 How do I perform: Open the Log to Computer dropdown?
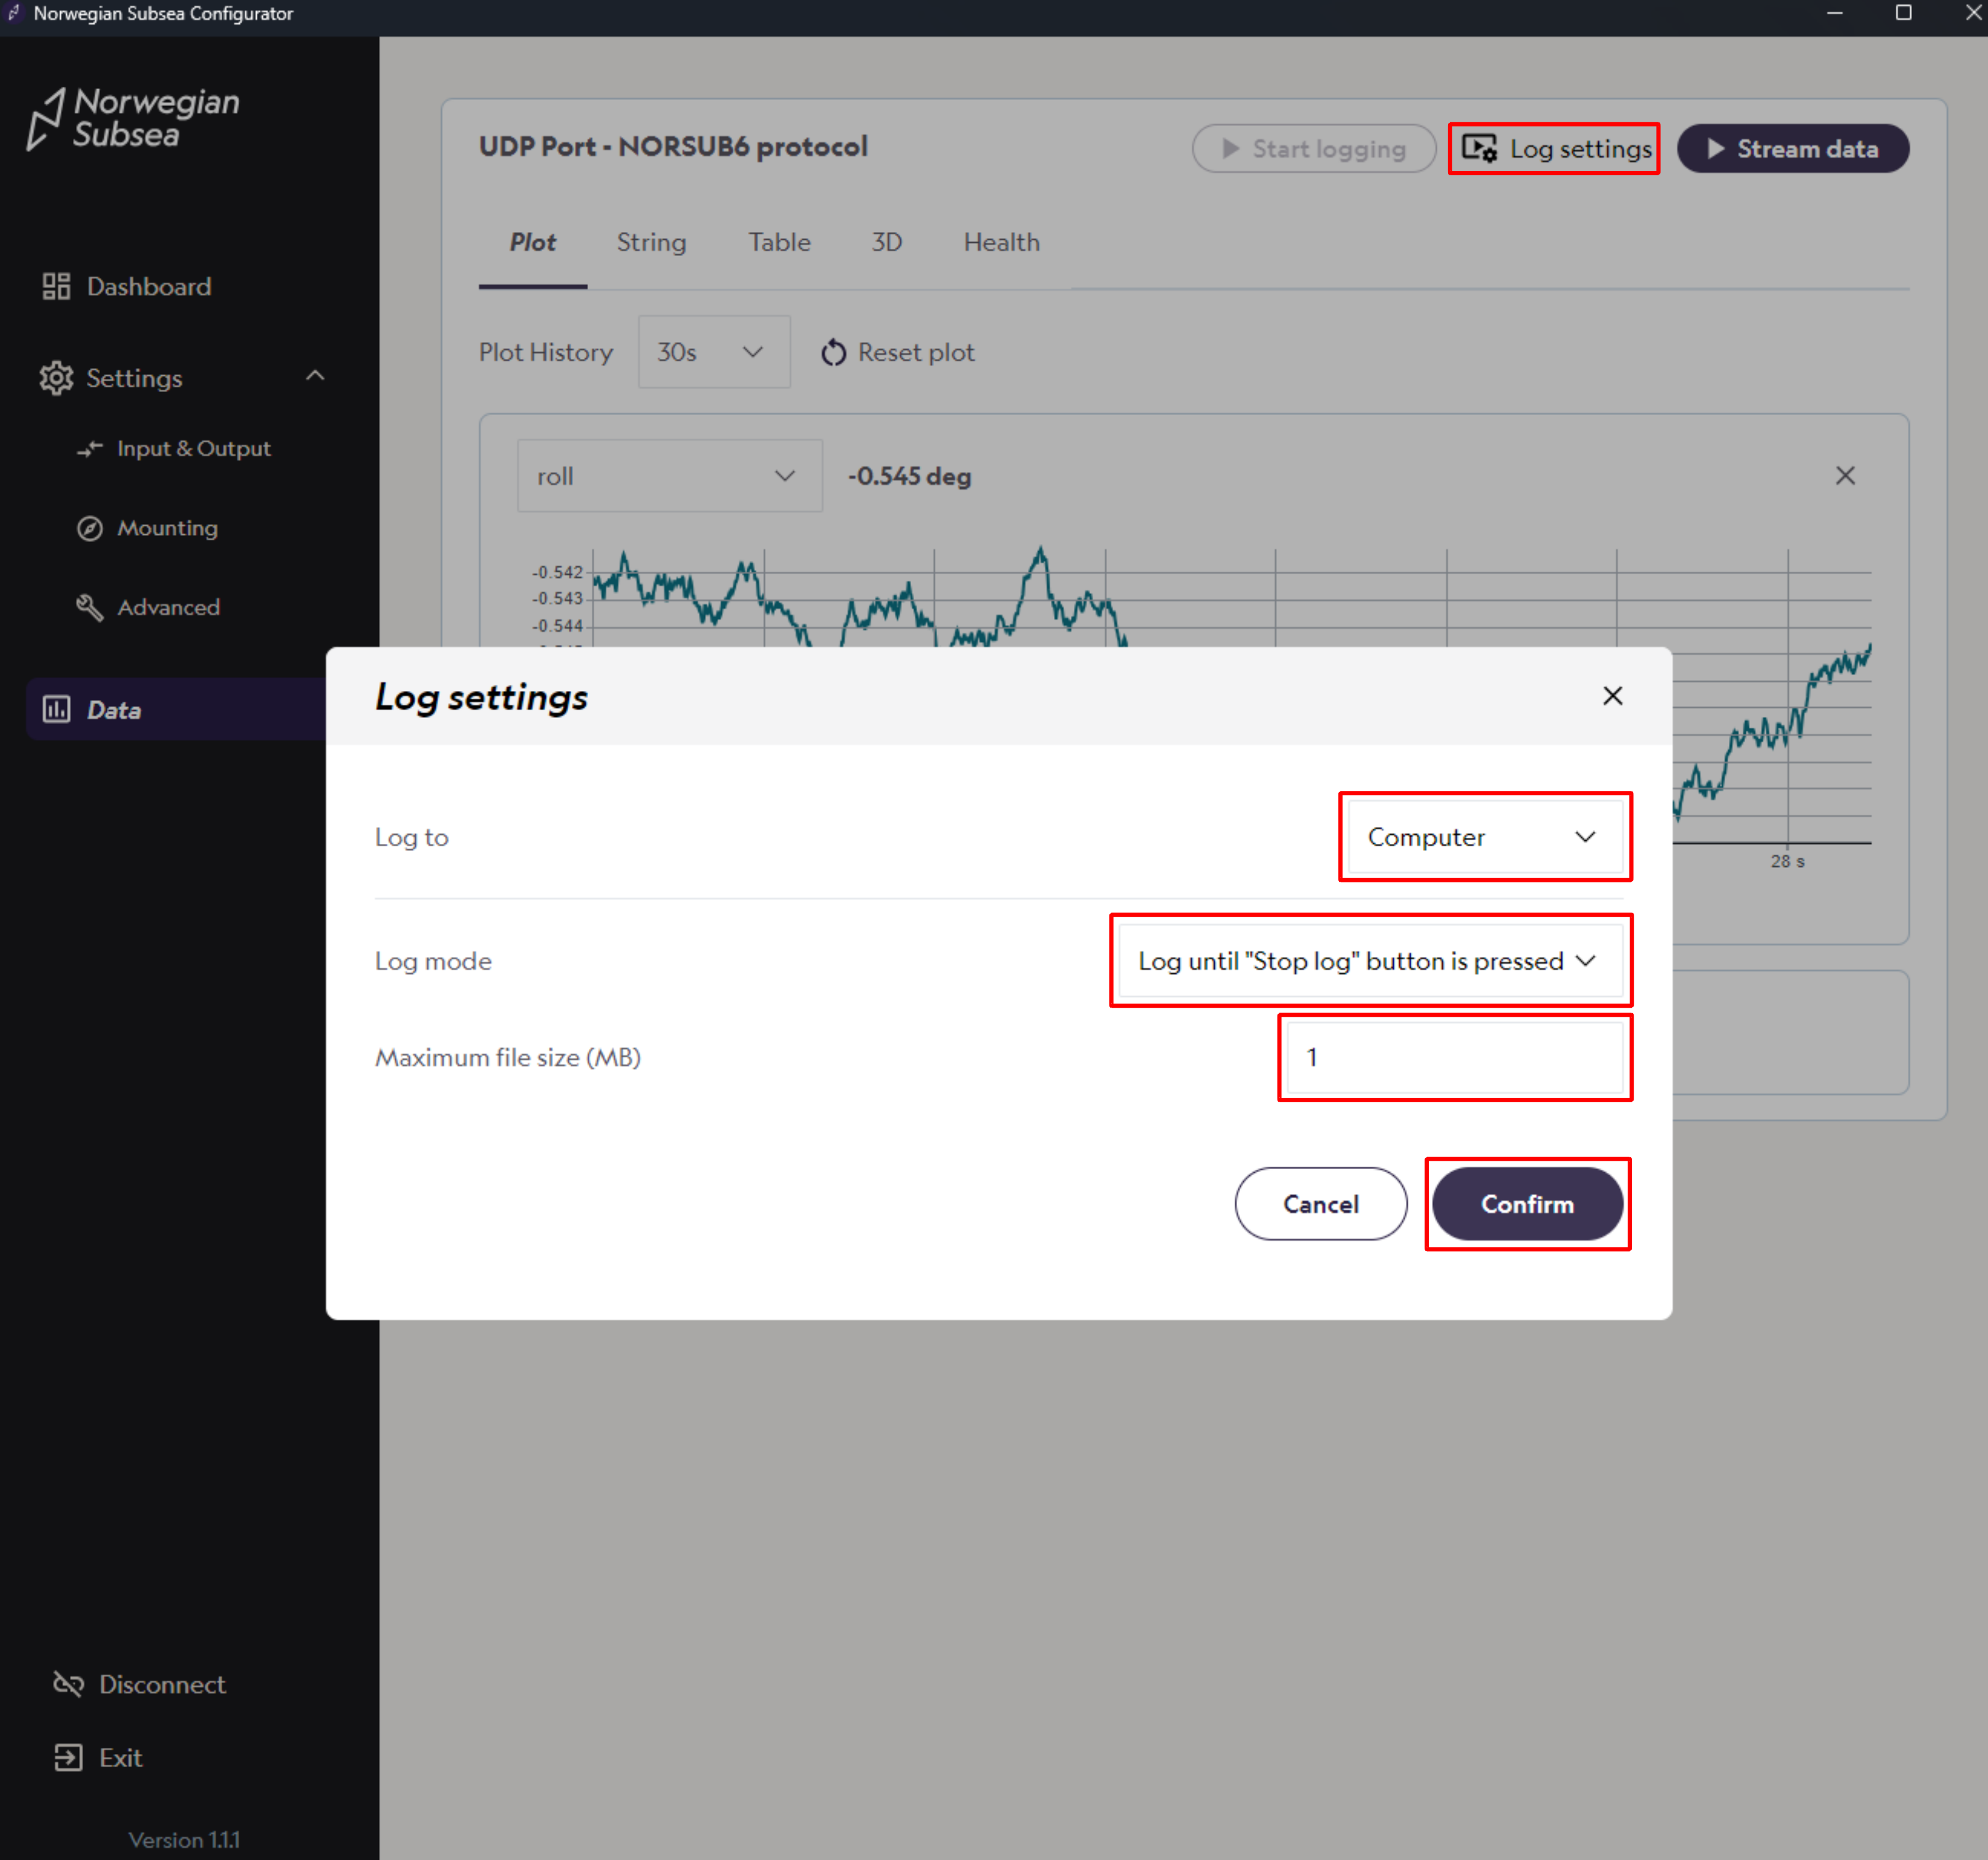(1484, 838)
